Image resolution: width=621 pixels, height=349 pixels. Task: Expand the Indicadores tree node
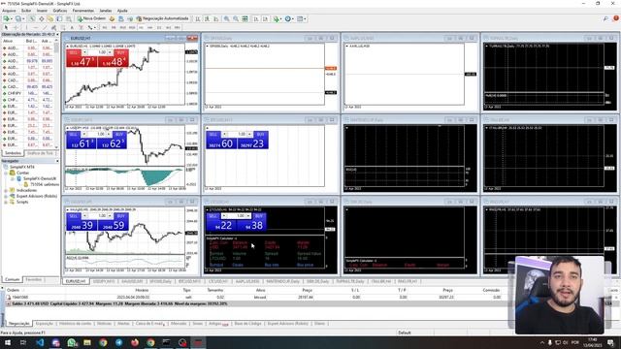6,190
